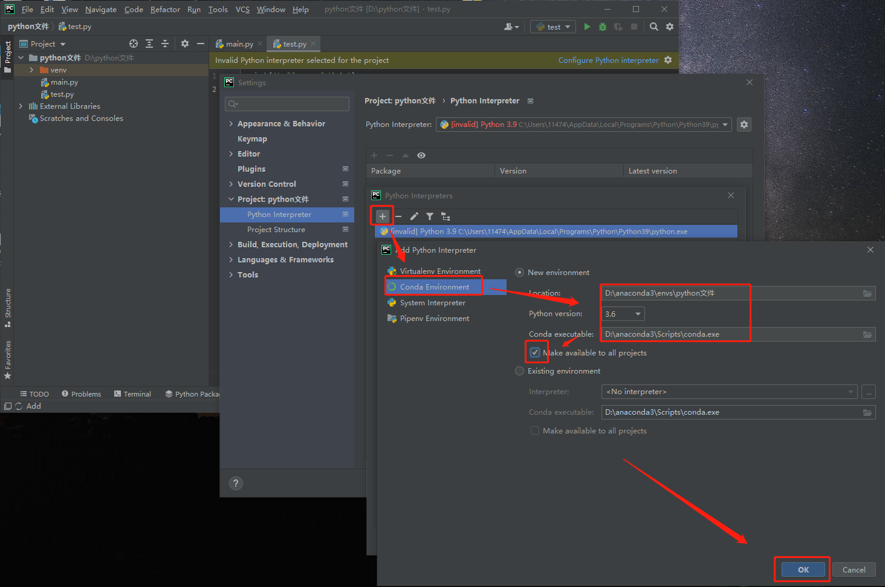Open Keymap settings page
The height and width of the screenshot is (587, 885).
click(252, 138)
